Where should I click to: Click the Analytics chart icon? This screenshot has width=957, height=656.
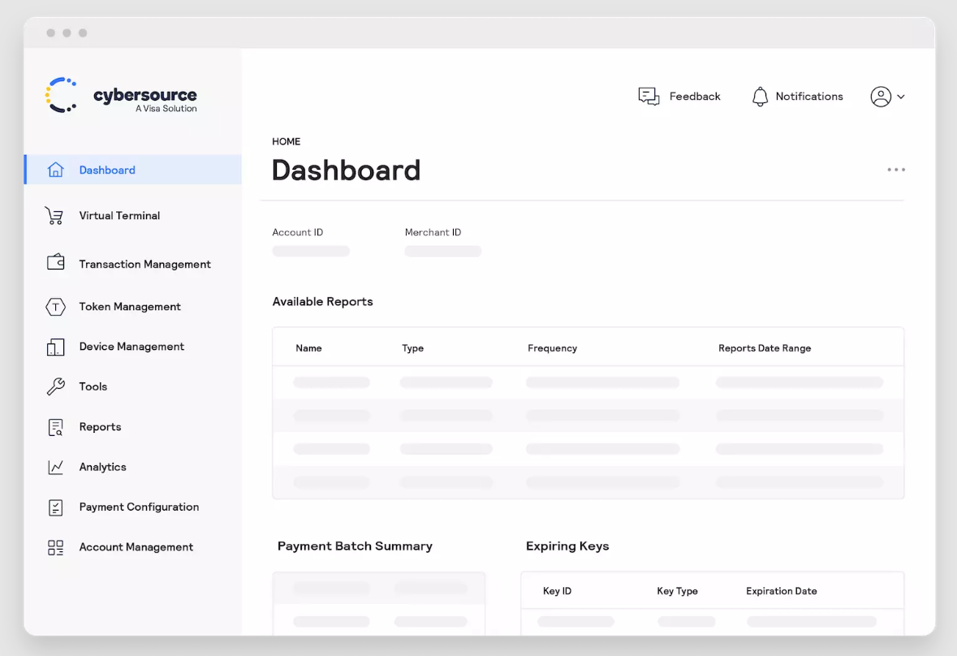(55, 467)
